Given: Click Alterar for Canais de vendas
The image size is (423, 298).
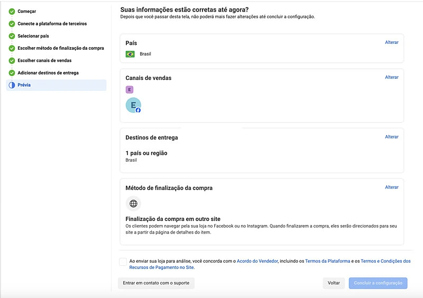Looking at the screenshot, I should tap(391, 77).
